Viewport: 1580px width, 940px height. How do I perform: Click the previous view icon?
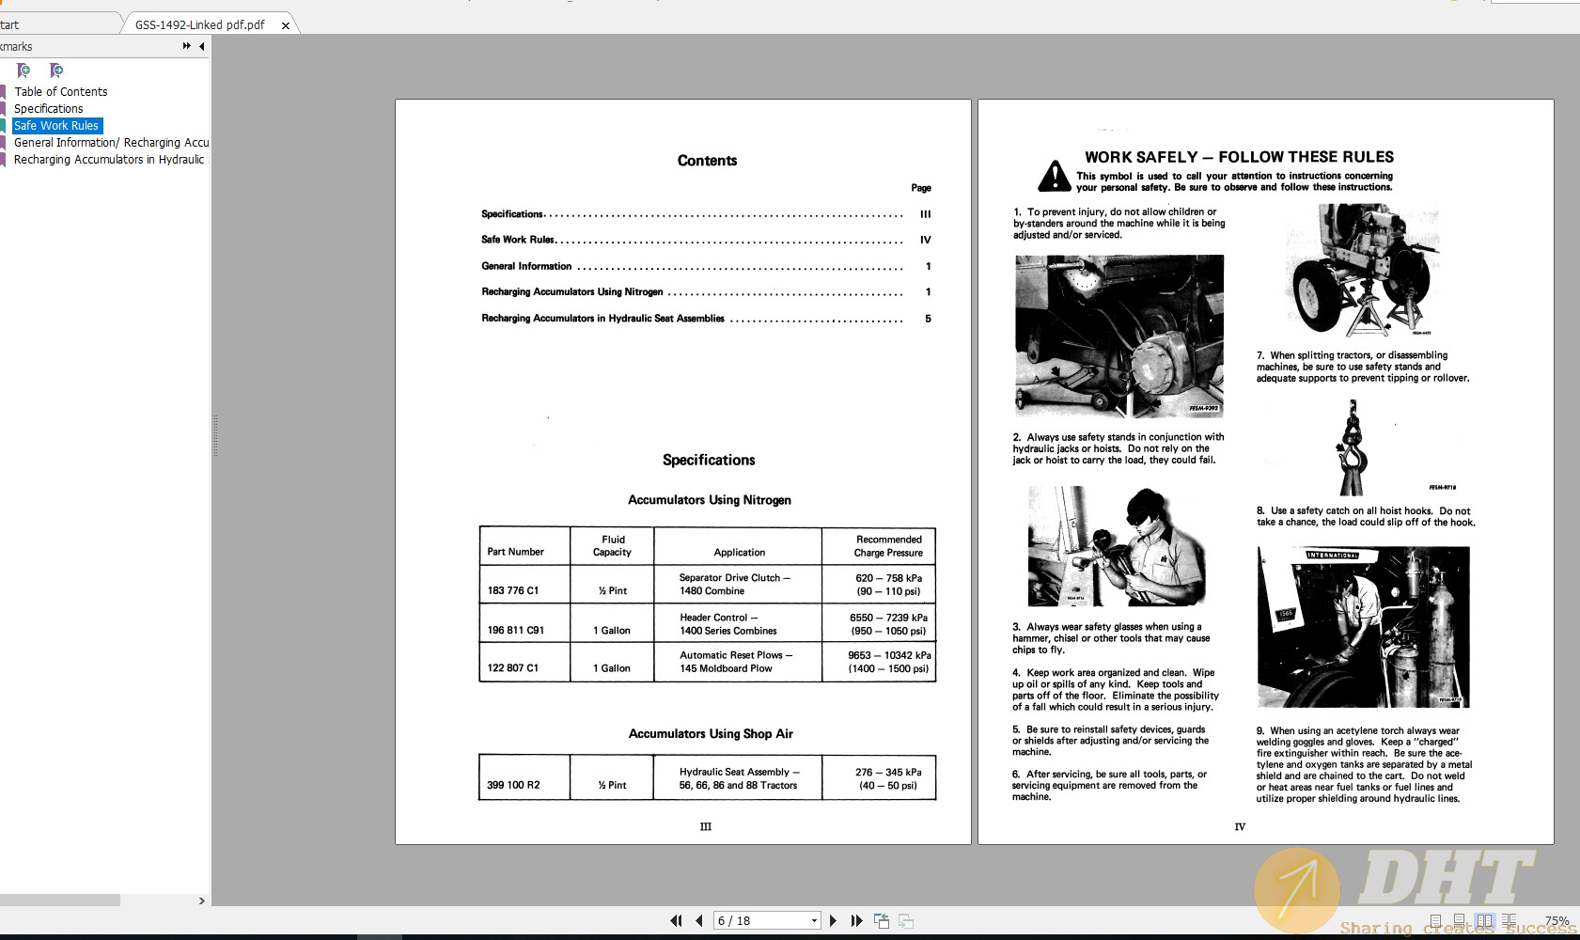pos(881,921)
